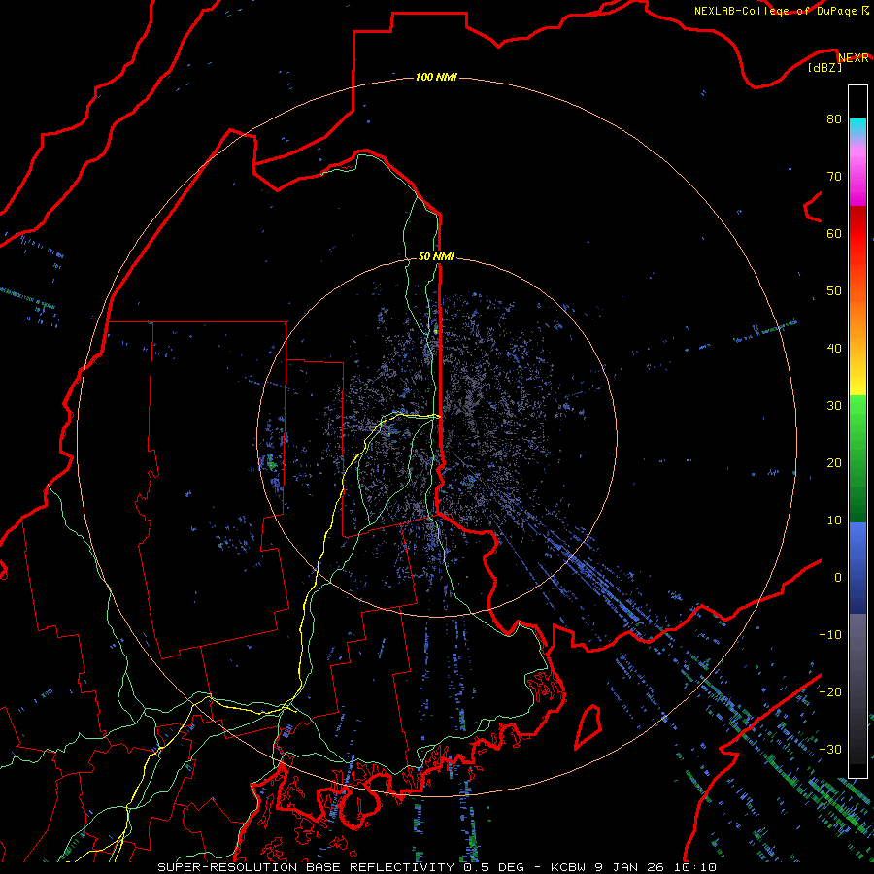Click the KCBW station identifier in caption
This screenshot has height=874, width=874.
(570, 867)
